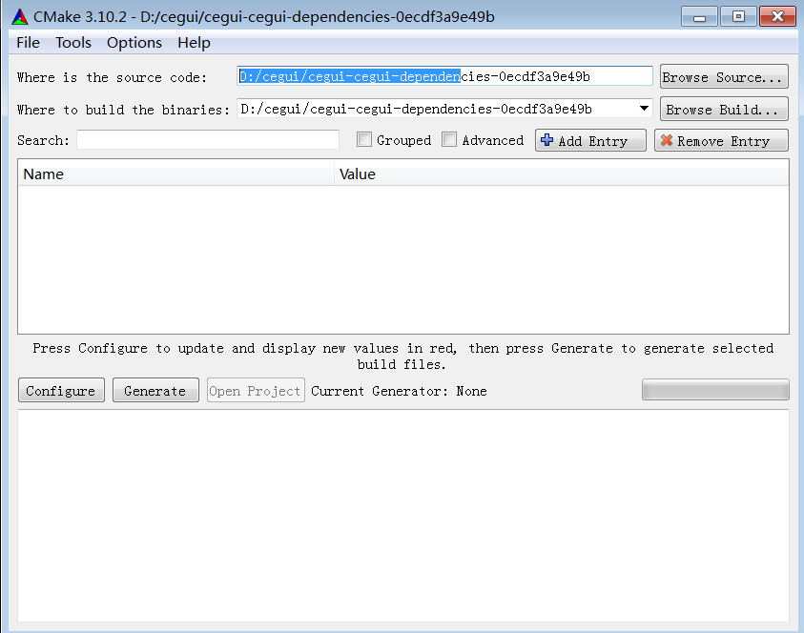Enable the Advanced checkbox
The image size is (804, 633).
(449, 139)
